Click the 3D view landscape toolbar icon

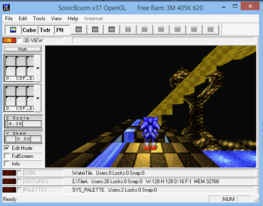13,30
